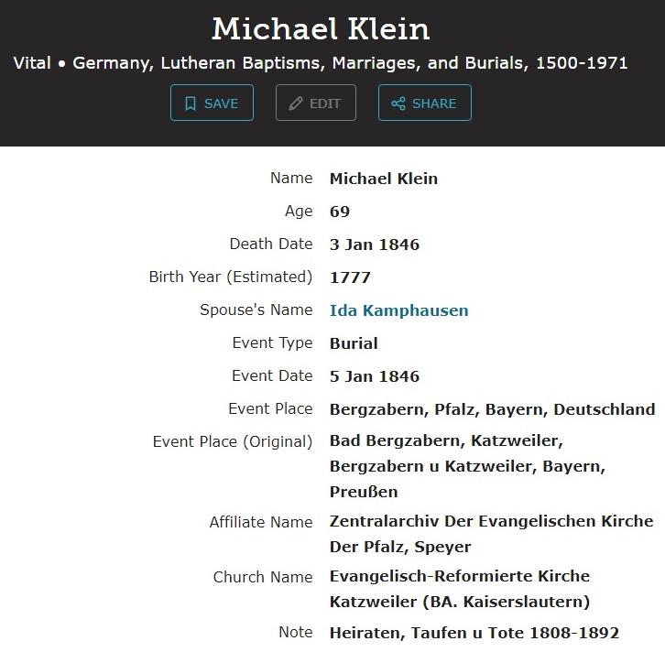665x652 pixels.
Task: Click the church name Evangelisch-Reformierte Kirche text
Action: 460,576
